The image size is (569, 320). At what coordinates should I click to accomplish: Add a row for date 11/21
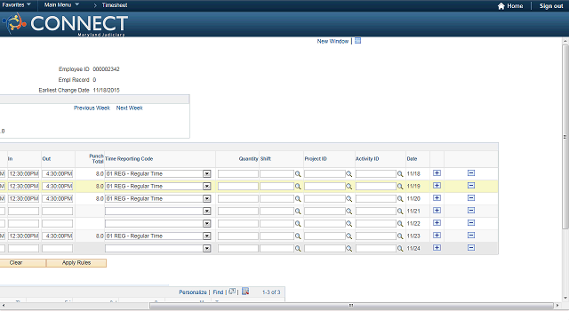tap(437, 211)
